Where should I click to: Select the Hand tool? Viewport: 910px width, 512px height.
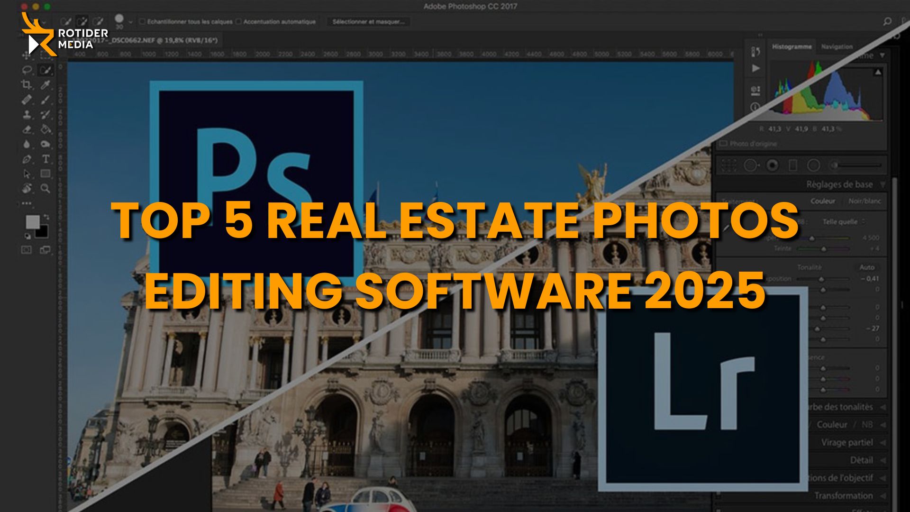[27, 188]
